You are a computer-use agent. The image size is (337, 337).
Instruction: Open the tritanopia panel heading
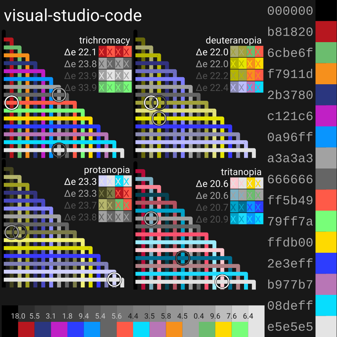pyautogui.click(x=241, y=172)
